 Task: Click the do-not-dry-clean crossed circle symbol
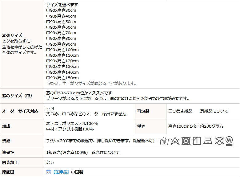(219, 141)
